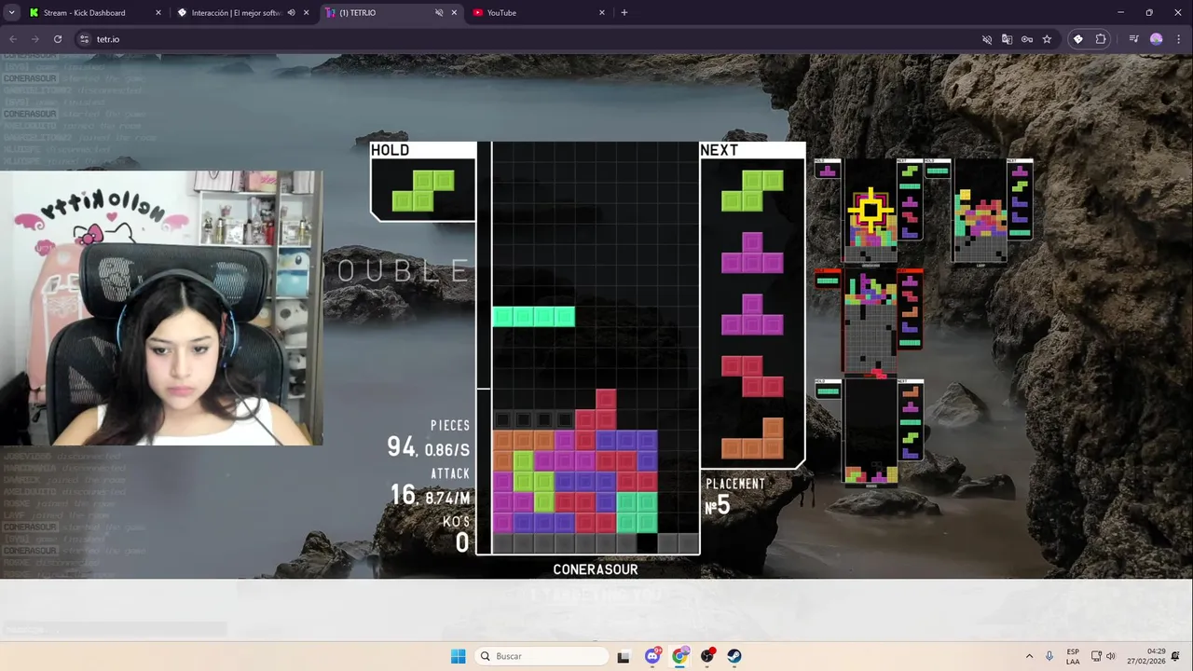Open the Chrome profile avatar
Viewport: 1193px width, 671px height.
point(1157,39)
